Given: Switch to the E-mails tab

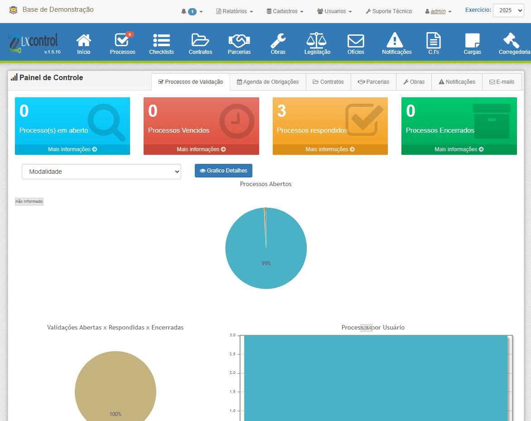Looking at the screenshot, I should tap(502, 82).
